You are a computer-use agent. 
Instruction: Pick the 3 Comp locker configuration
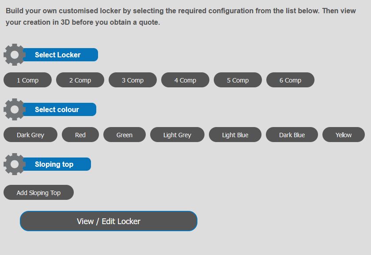[132, 80]
